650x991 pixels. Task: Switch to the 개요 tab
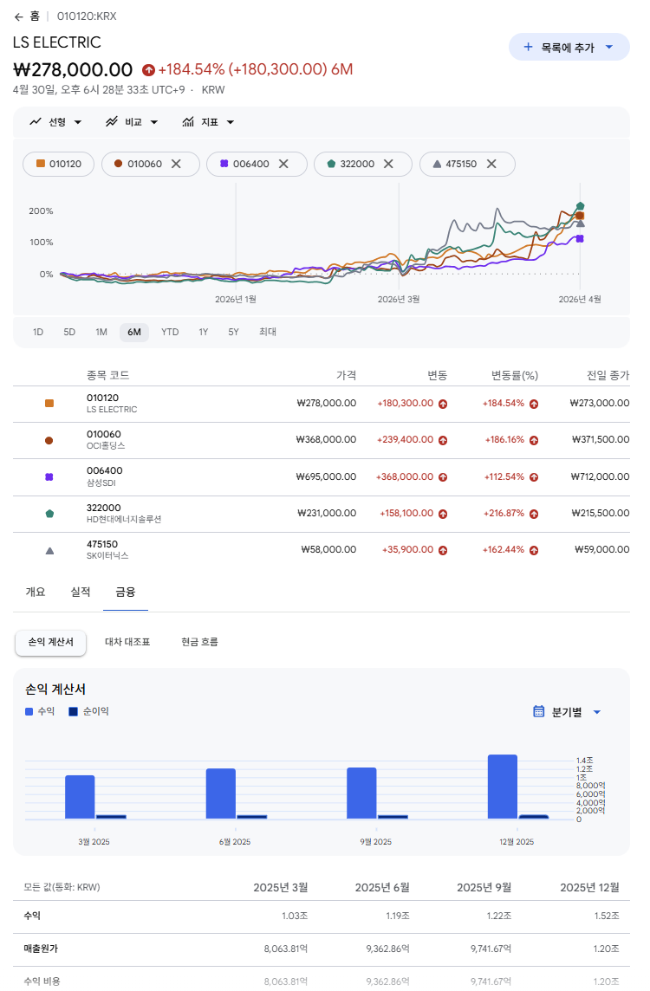click(x=36, y=593)
